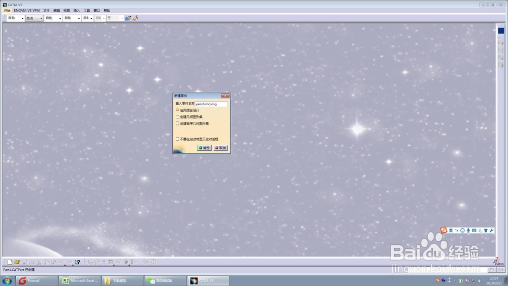Click the Cut scissors icon
Image resolution: width=508 pixels, height=286 pixels.
point(39,262)
